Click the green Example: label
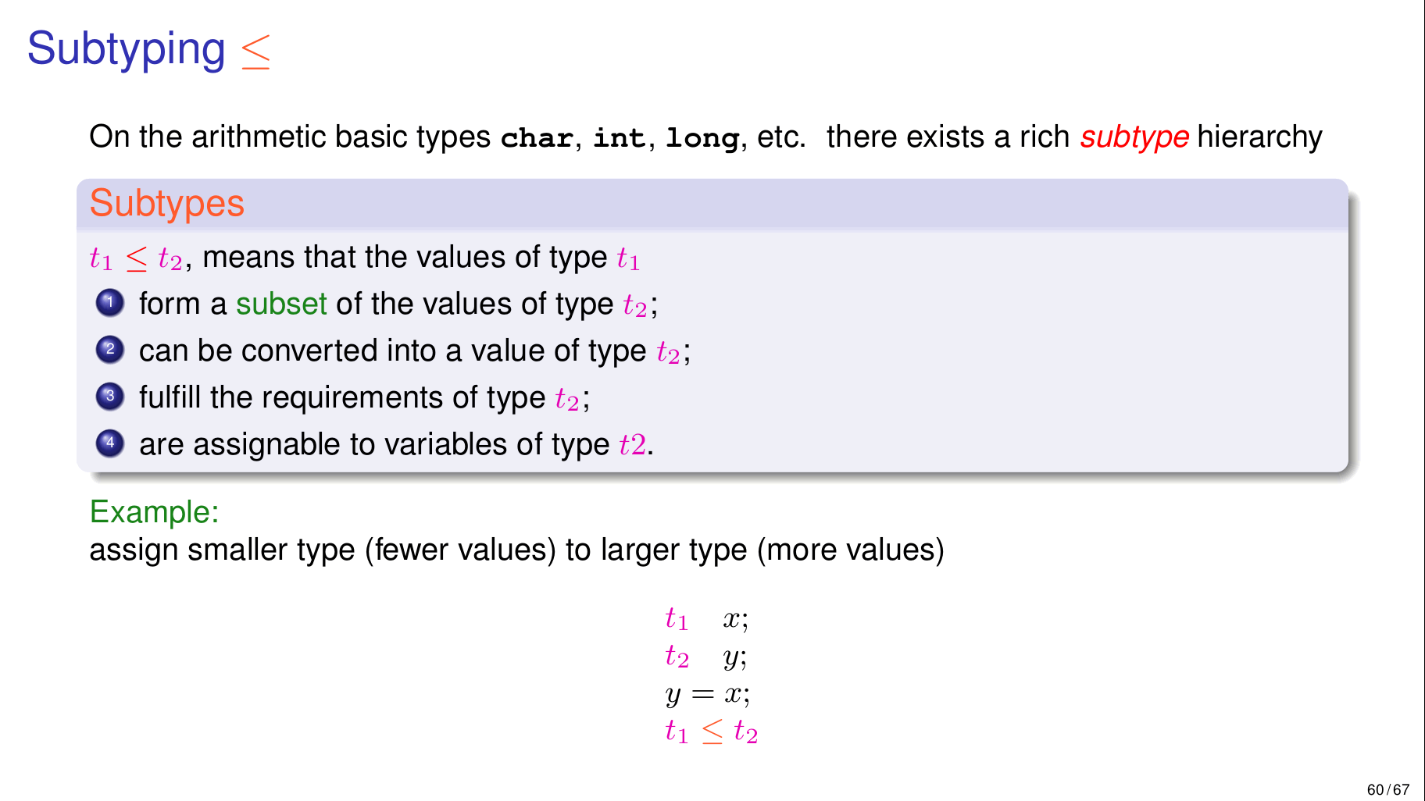This screenshot has height=801, width=1425. 154,512
